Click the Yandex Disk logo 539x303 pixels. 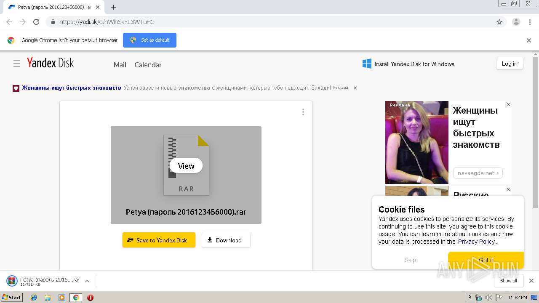coord(51,63)
